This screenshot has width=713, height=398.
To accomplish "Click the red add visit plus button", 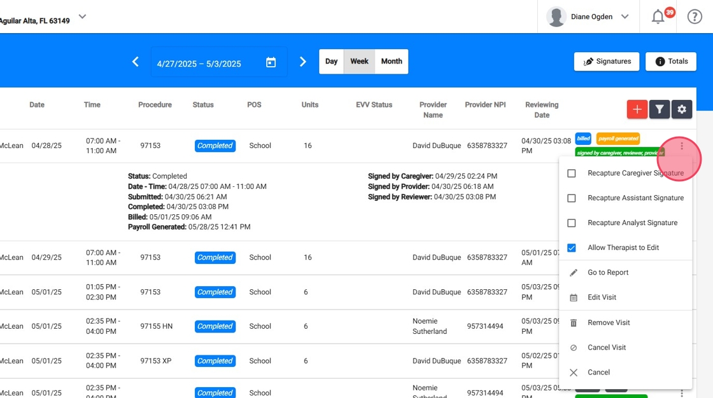I will click(x=637, y=109).
